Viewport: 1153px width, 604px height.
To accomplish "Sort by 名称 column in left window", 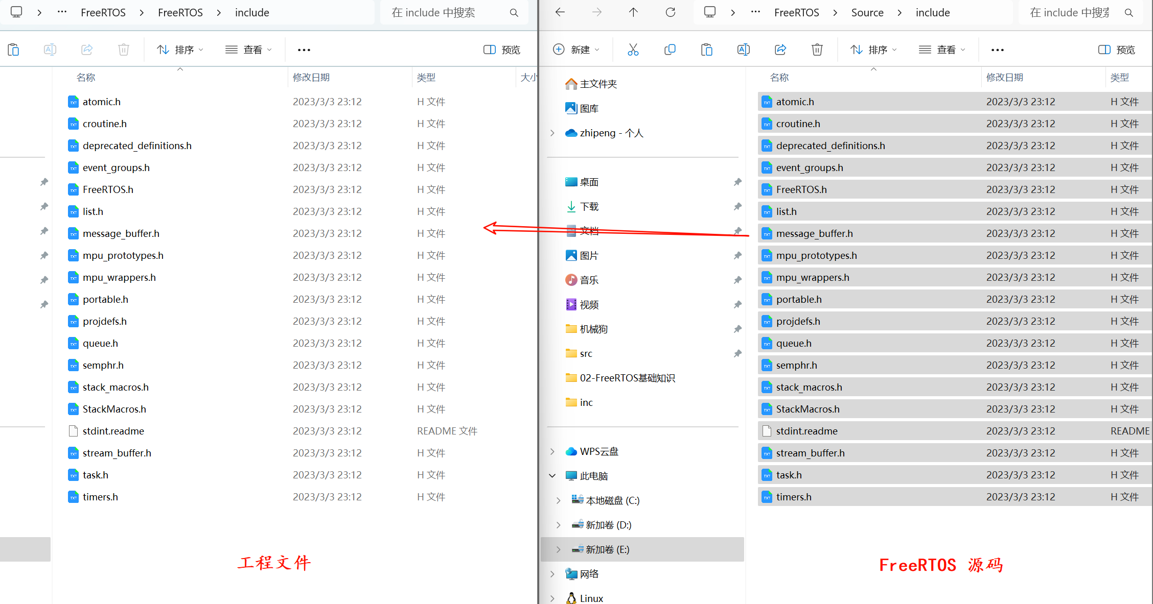I will pyautogui.click(x=86, y=78).
